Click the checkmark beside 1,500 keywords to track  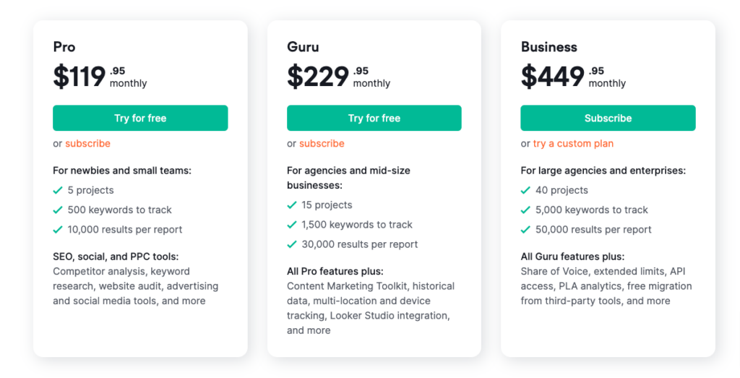click(x=292, y=225)
